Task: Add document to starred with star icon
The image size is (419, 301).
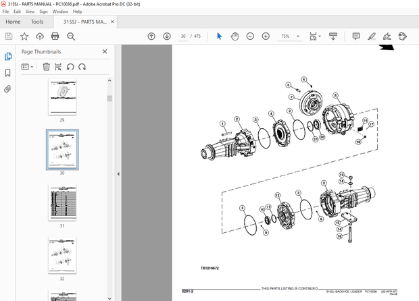Action: (x=24, y=36)
